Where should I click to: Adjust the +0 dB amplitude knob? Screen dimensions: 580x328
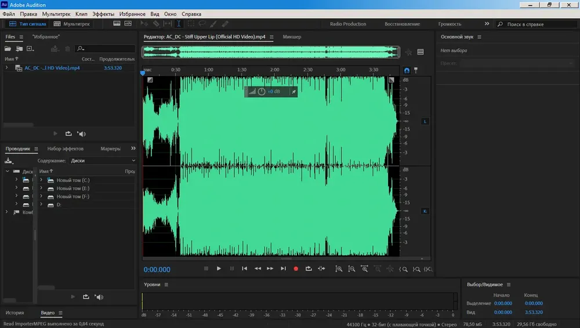pos(262,92)
